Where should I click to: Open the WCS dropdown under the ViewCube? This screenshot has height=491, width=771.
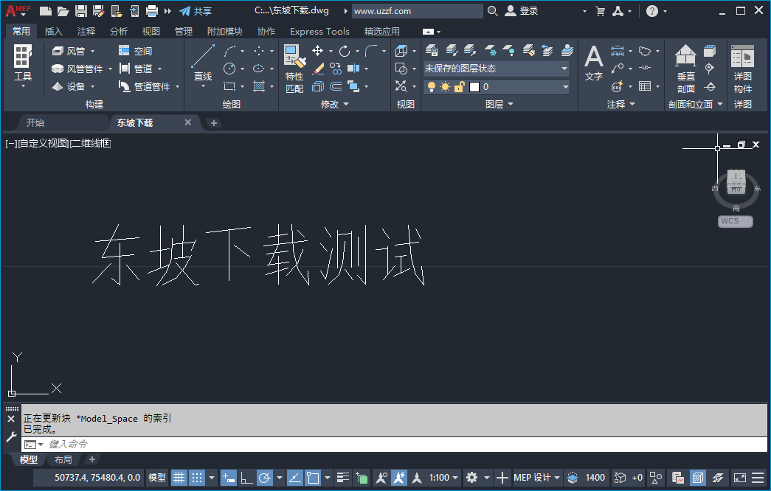click(x=735, y=220)
